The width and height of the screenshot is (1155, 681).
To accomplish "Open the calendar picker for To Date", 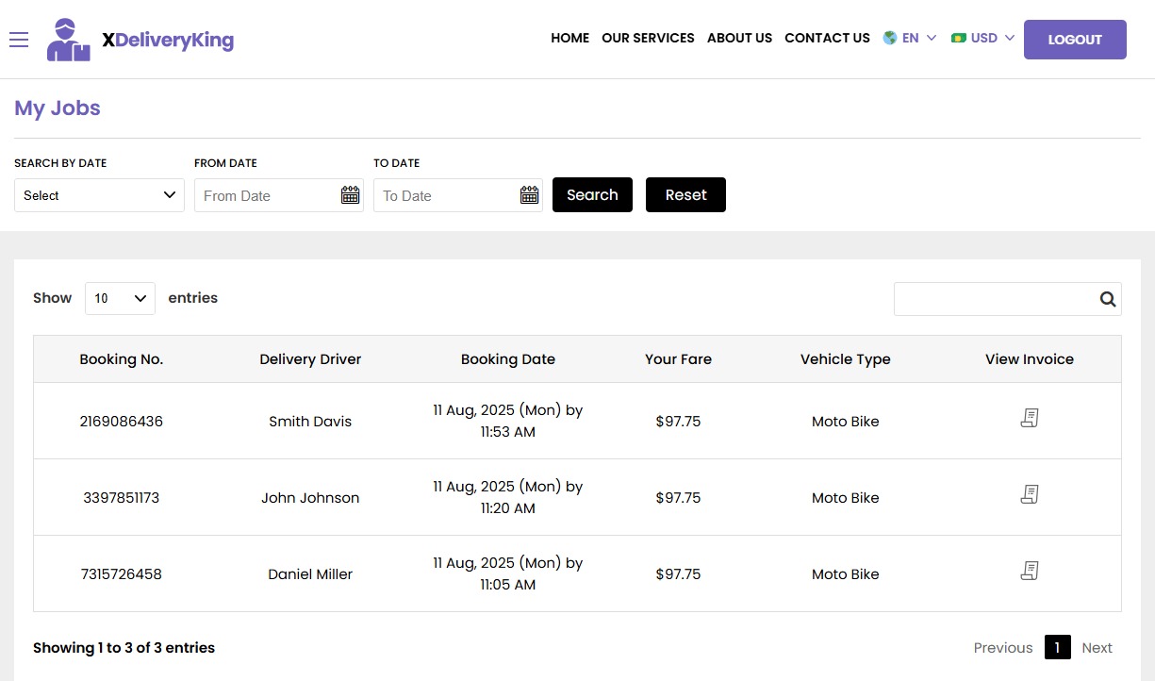I will click(x=529, y=194).
